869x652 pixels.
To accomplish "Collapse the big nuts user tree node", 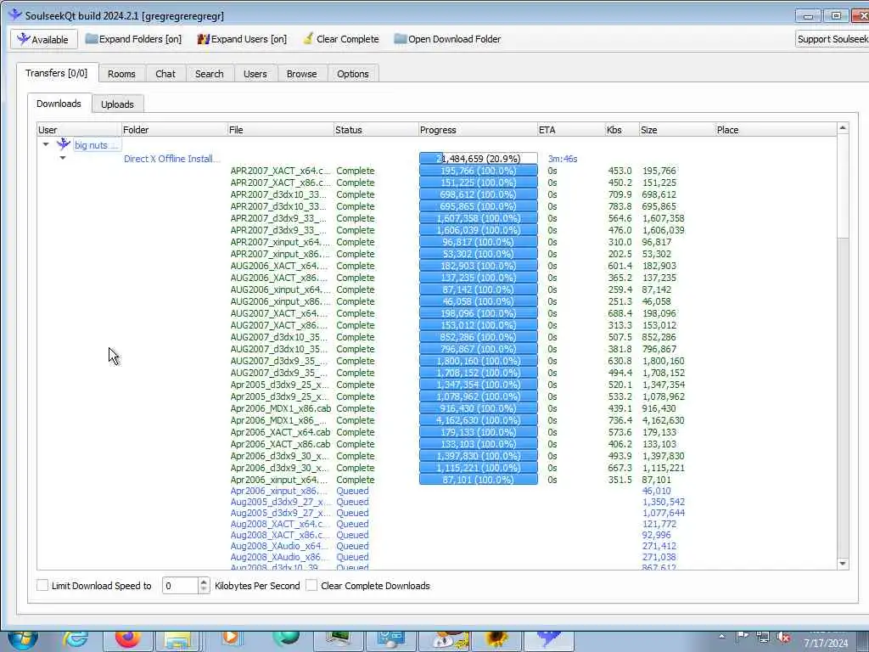I will (x=46, y=144).
